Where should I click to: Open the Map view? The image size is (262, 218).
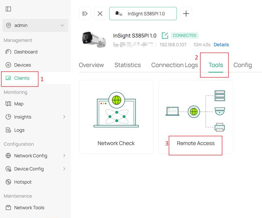point(19,103)
